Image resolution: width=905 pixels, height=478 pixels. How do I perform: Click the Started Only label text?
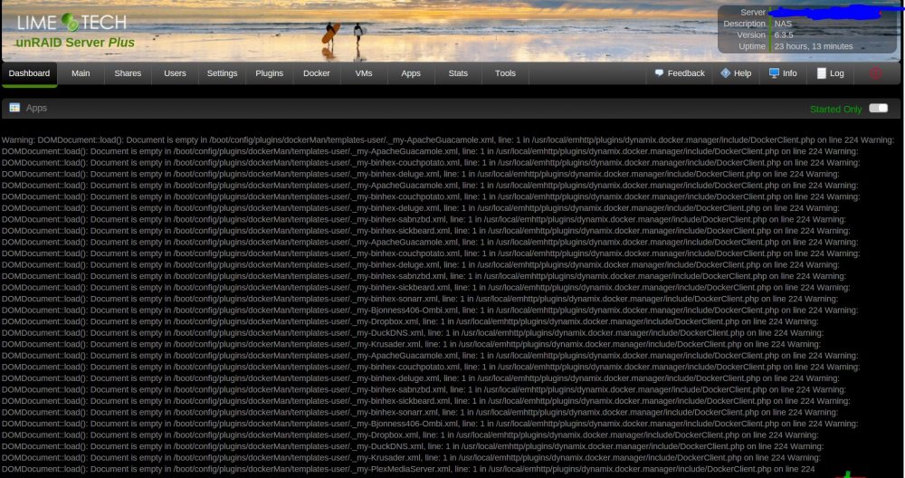coord(835,110)
